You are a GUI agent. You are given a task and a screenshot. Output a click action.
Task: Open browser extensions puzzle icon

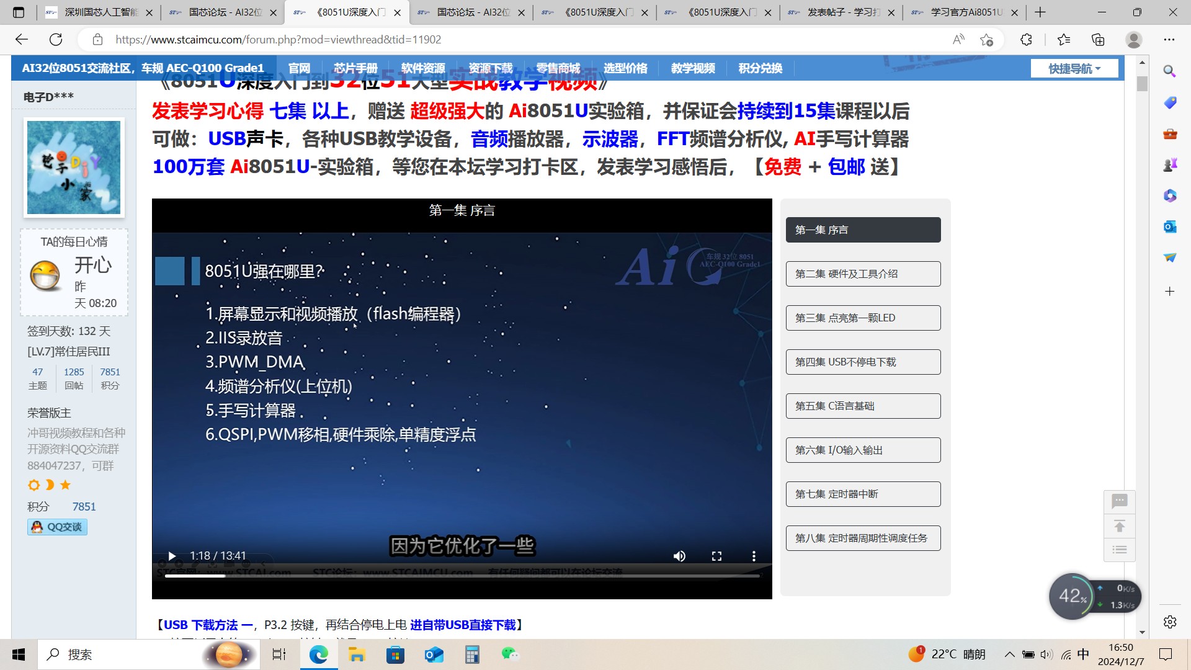coord(1026,40)
